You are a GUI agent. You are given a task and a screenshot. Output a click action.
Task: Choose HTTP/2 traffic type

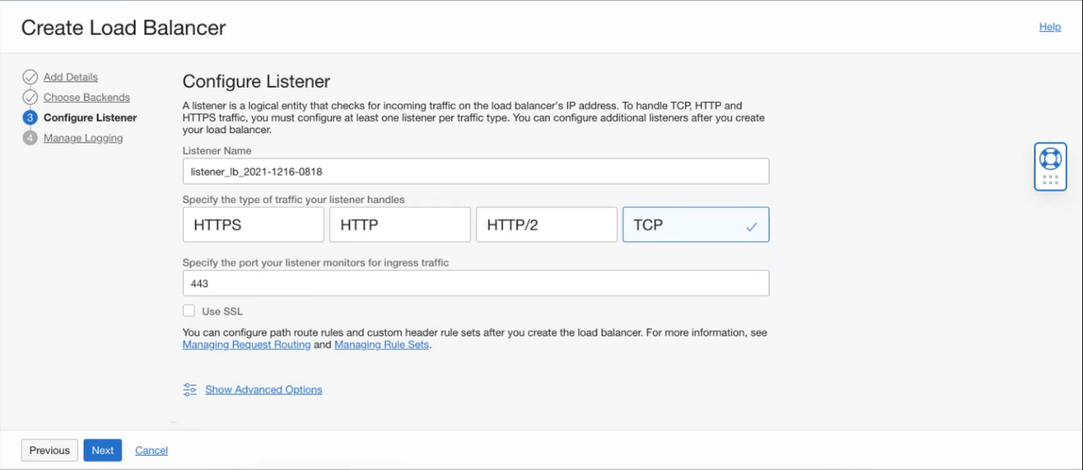point(546,225)
